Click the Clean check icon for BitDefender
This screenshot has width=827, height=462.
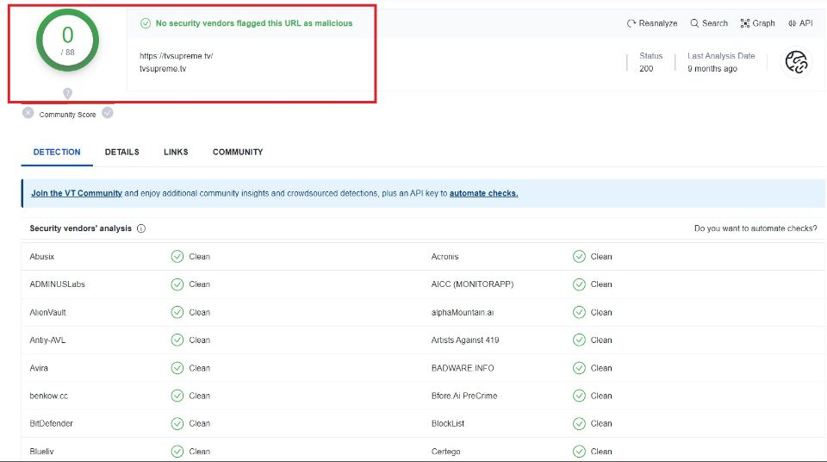pyautogui.click(x=177, y=423)
